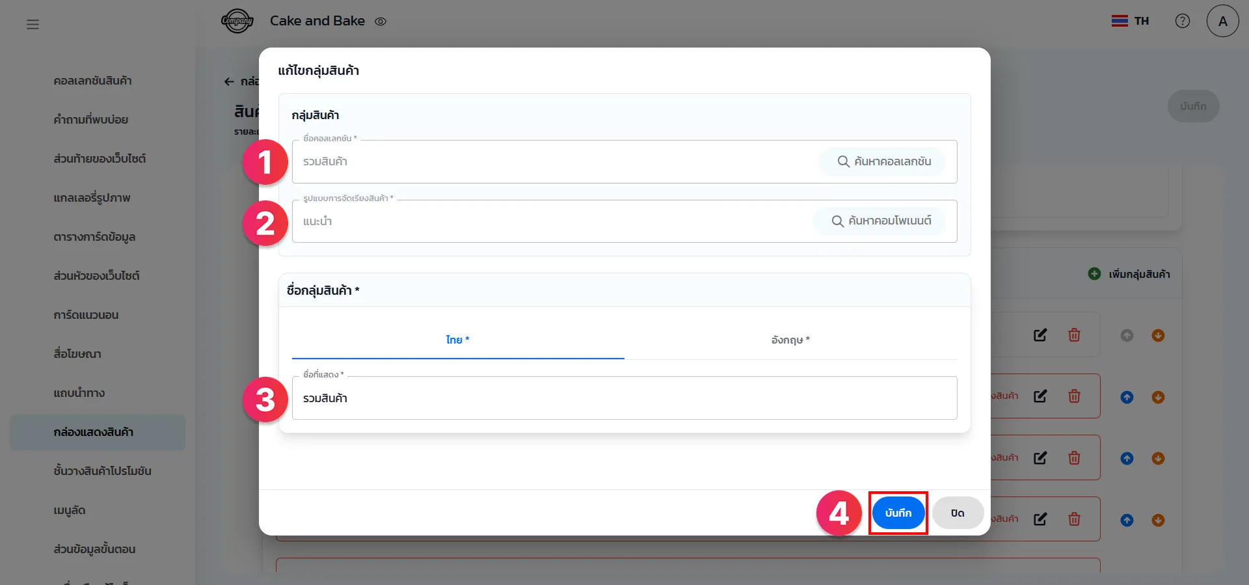Click the ปิด close button in dialog
The image size is (1249, 585).
957,513
